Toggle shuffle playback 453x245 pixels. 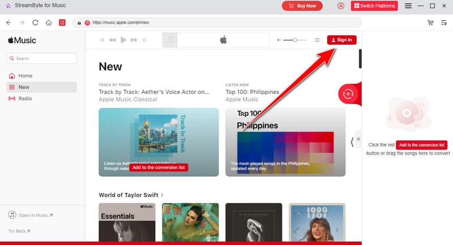102,40
